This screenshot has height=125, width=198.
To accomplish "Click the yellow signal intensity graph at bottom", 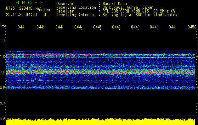I will [x=101, y=122].
